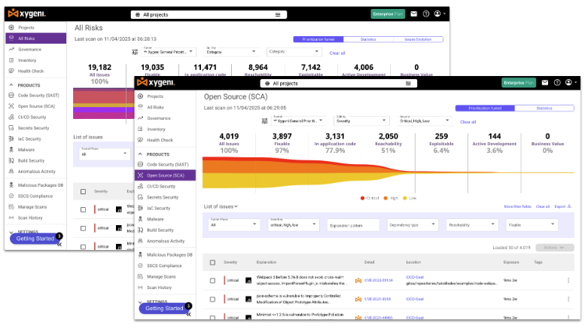Select the Issues Evolution tab in All Risks
This screenshot has height=329, width=588.
click(x=423, y=39)
